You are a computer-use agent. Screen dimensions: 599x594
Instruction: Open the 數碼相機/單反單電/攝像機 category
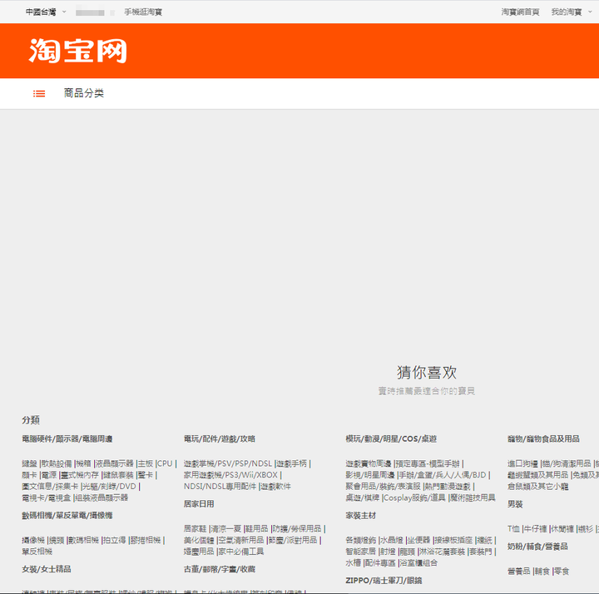pos(67,516)
